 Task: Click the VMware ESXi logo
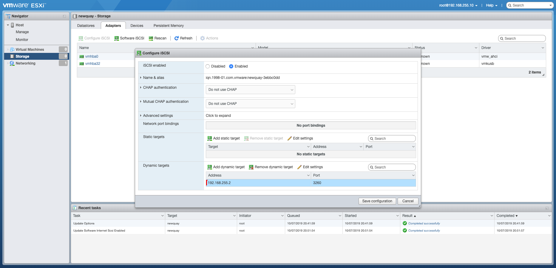[24, 5]
